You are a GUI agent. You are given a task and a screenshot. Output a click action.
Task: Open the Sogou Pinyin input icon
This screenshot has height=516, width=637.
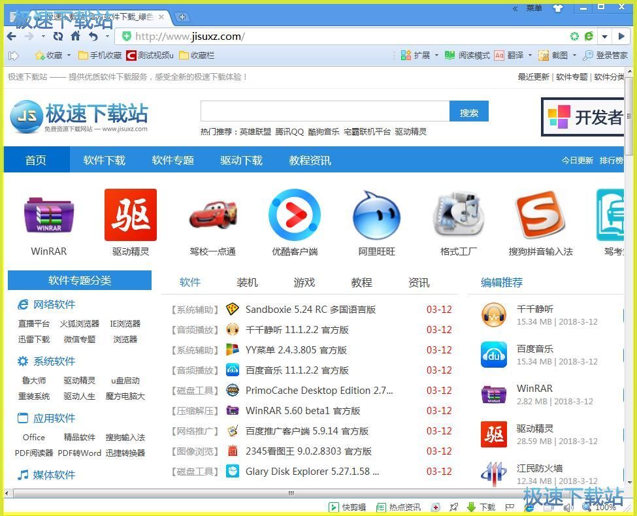(540, 216)
